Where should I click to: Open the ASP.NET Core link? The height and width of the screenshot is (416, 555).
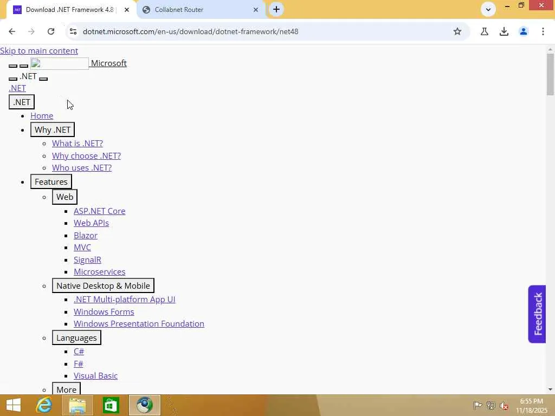[x=100, y=211]
